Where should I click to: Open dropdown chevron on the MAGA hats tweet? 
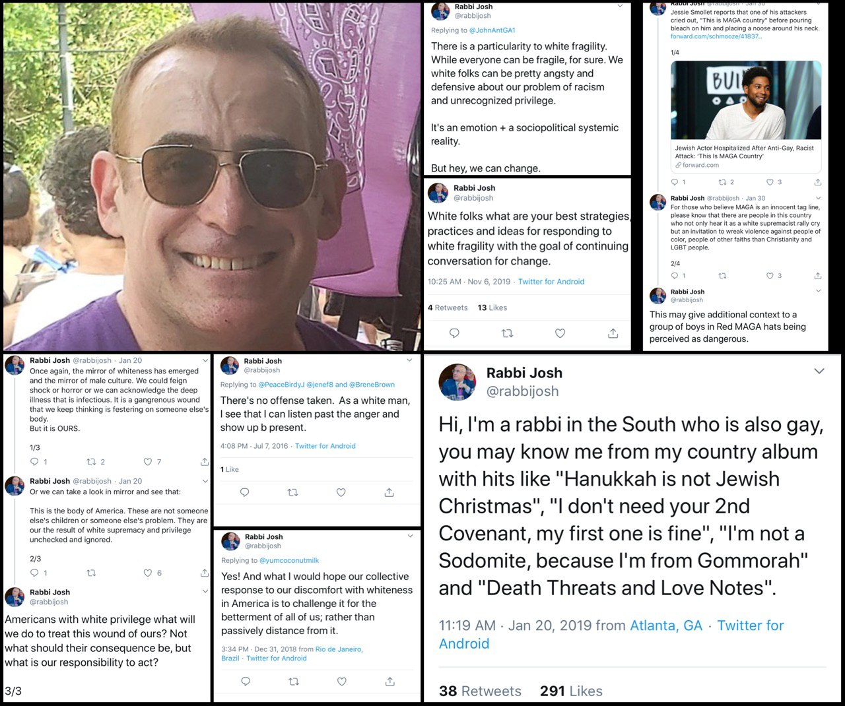[x=819, y=291]
